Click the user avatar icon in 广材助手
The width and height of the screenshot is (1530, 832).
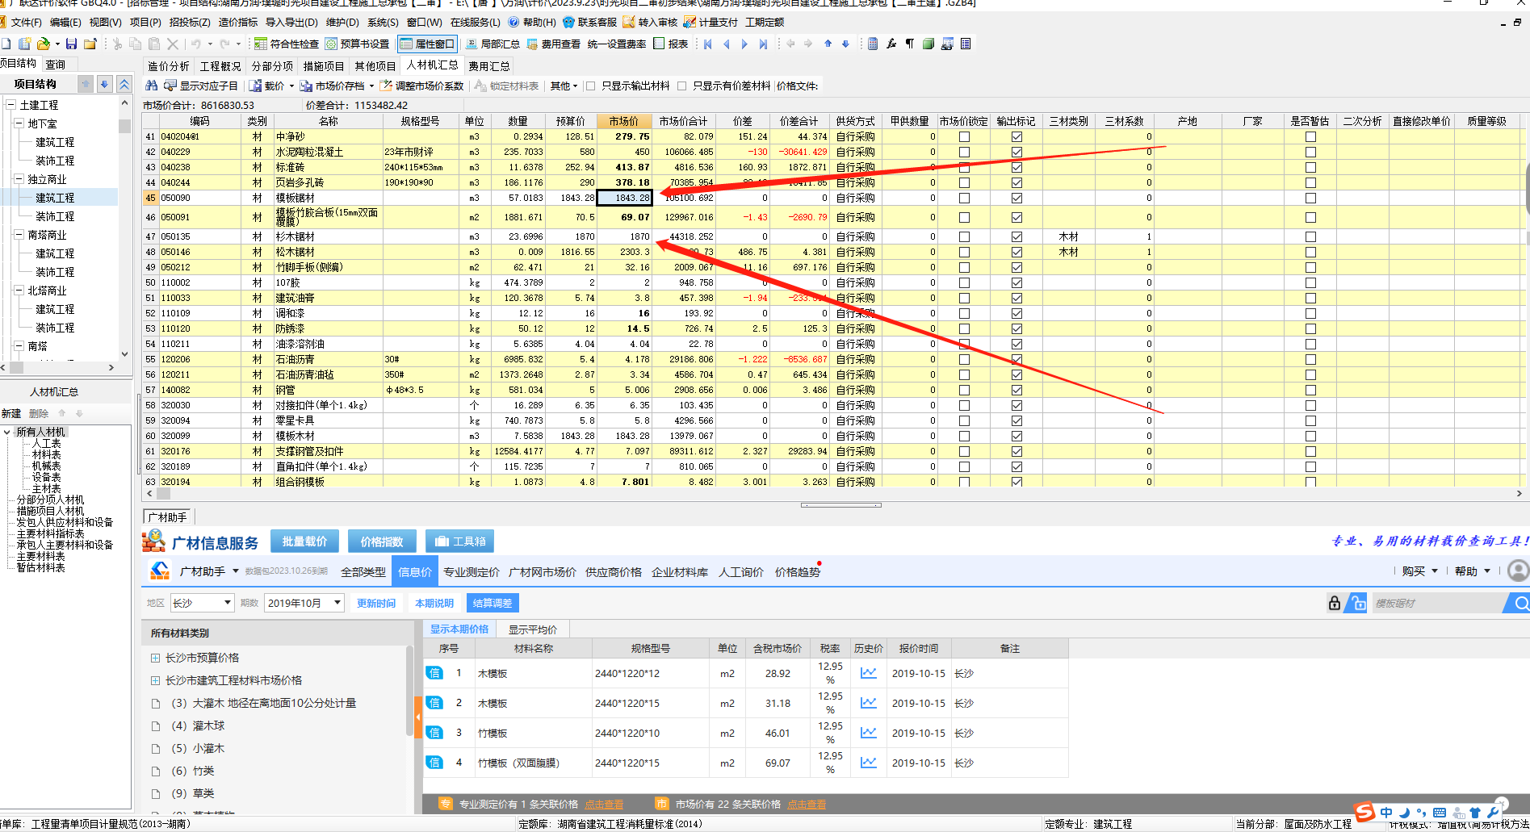(x=1518, y=571)
